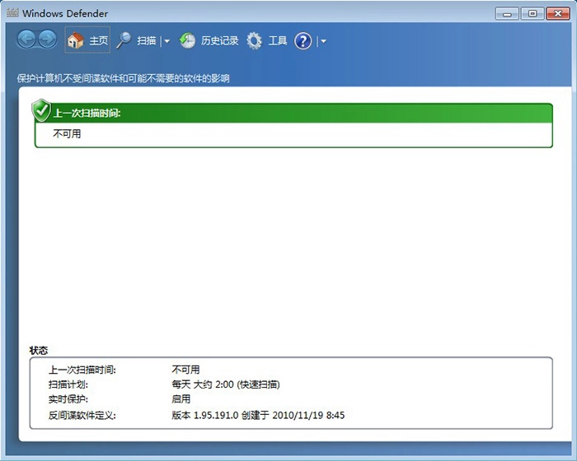Screen dimensions: 577x461
Task: Click the 实时保护 label
Action: (x=68, y=399)
